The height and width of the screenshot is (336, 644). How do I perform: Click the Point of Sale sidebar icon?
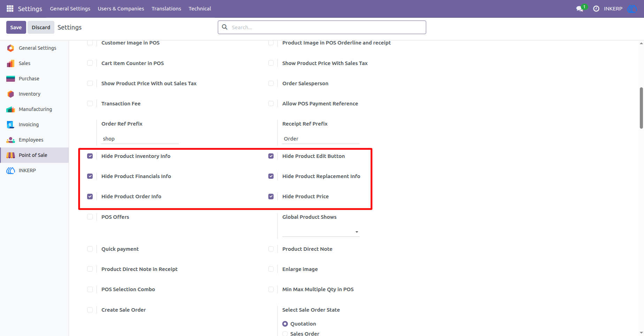[11, 155]
